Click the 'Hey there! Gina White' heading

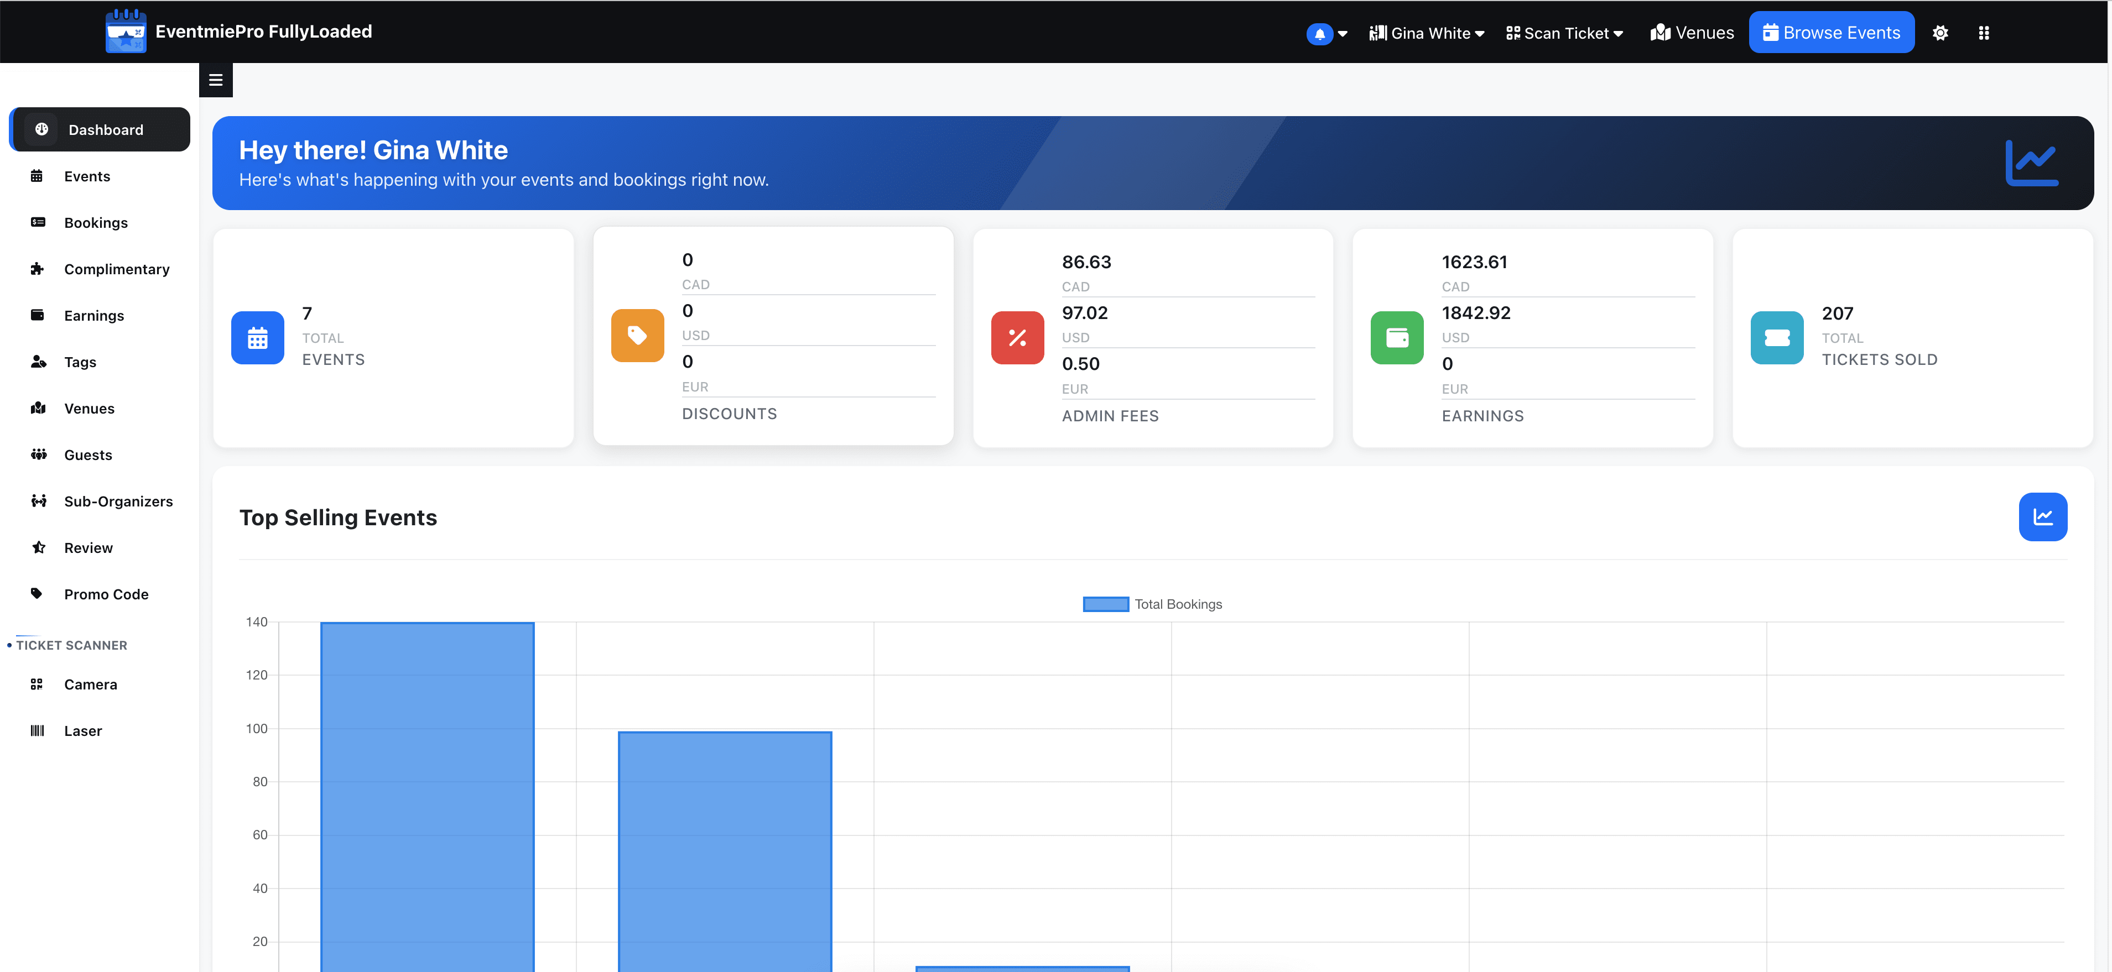(373, 150)
